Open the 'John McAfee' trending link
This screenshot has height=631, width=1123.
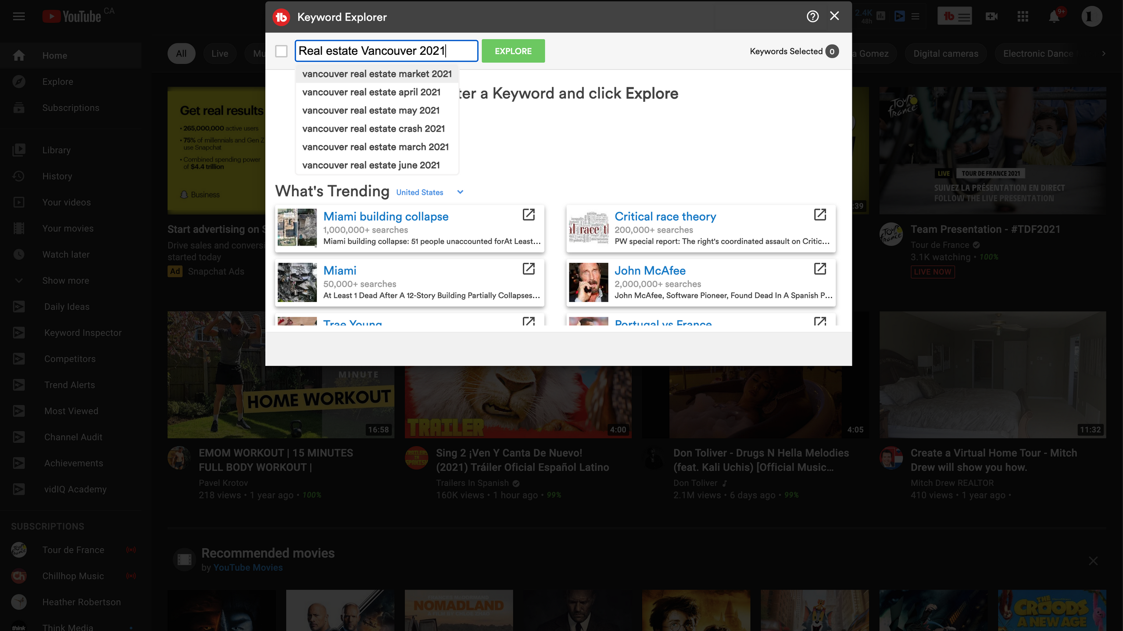click(650, 270)
